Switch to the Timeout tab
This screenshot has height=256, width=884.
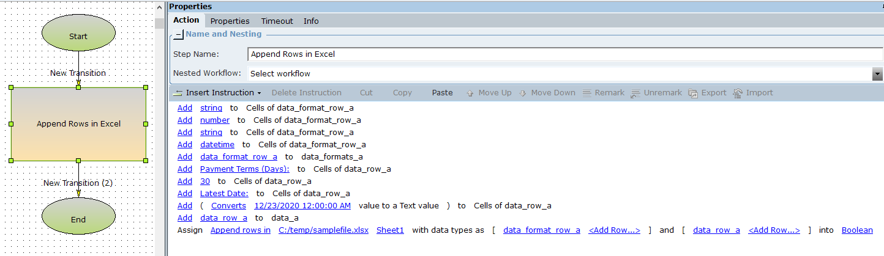coord(277,21)
